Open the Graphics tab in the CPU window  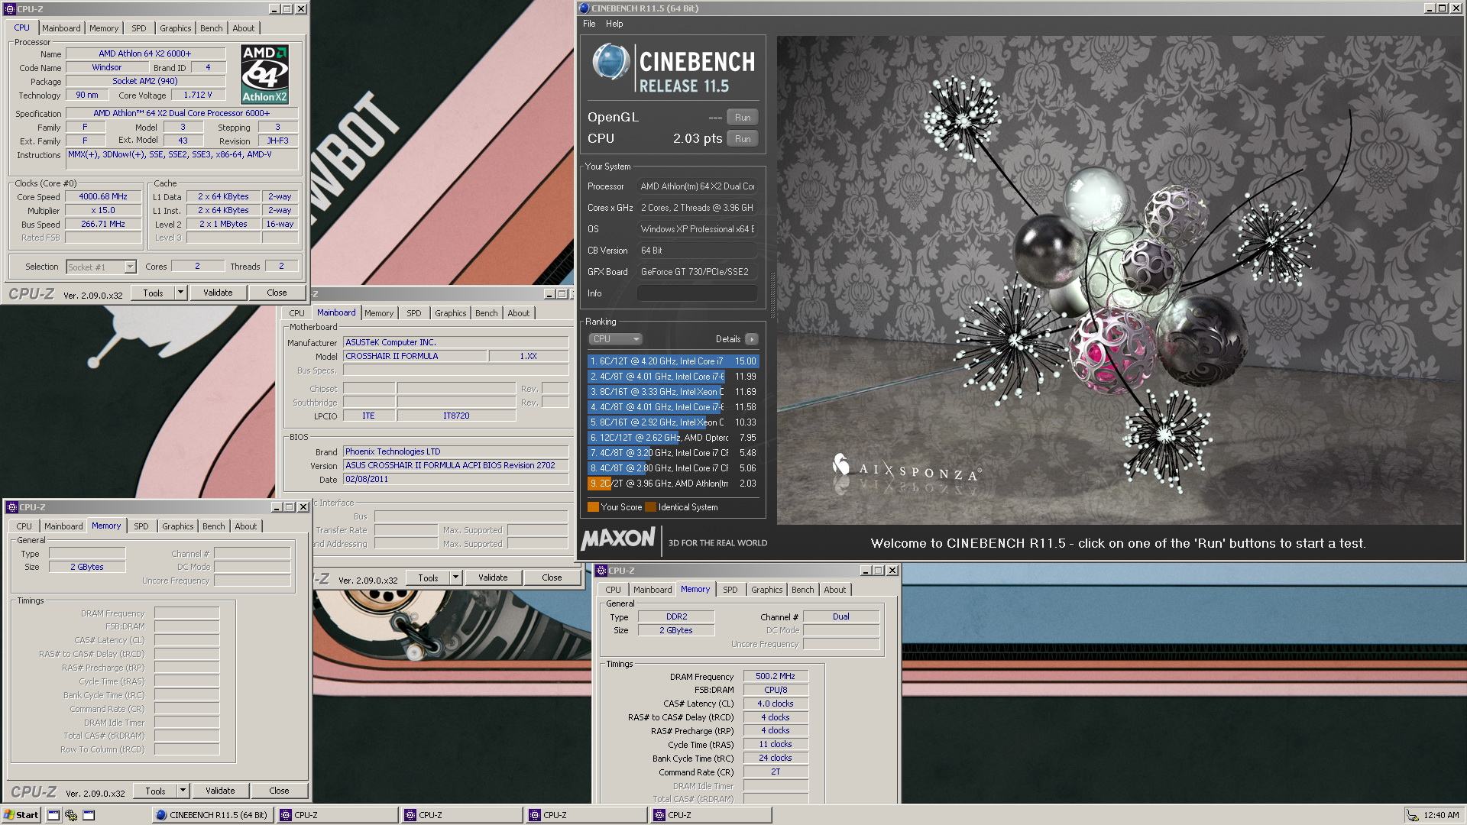(176, 28)
